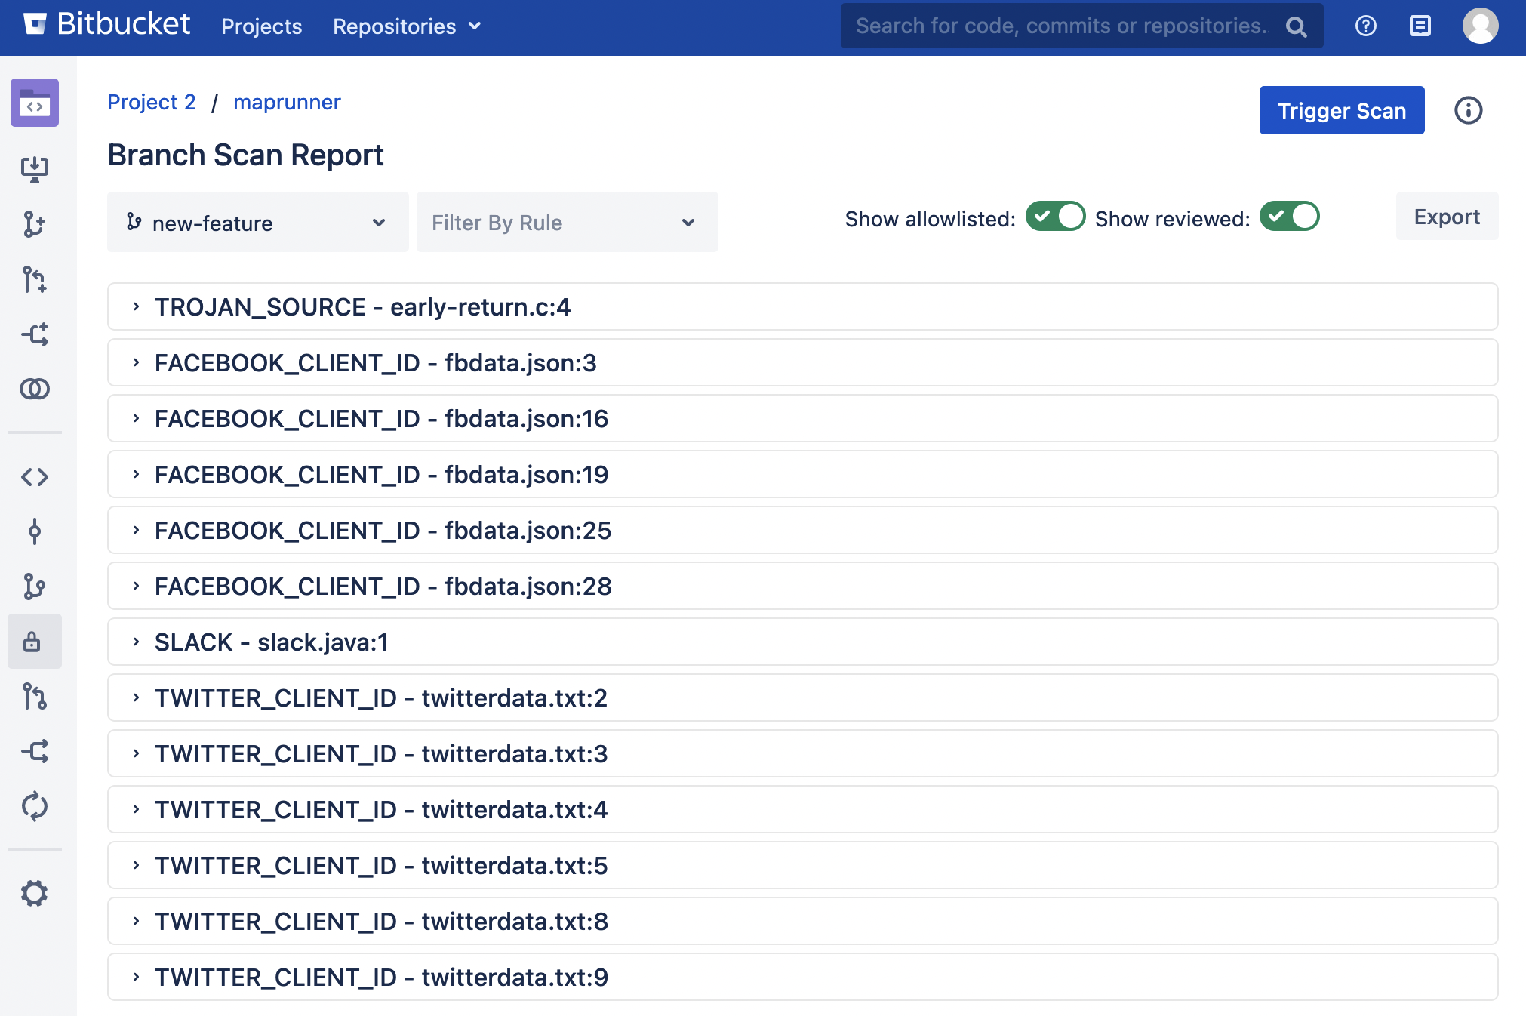Click the info icon beside Trigger Scan
Viewport: 1526px width, 1016px height.
pos(1468,111)
